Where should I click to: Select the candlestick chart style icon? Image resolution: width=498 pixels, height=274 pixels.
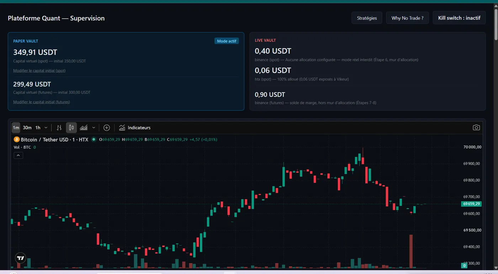click(x=71, y=128)
